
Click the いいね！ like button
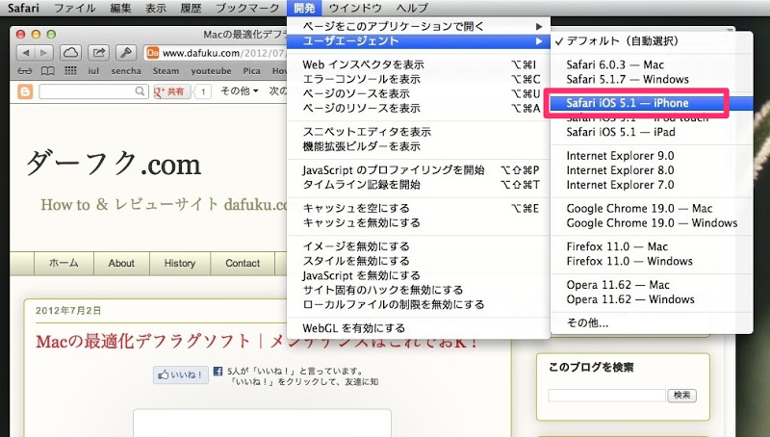point(181,374)
